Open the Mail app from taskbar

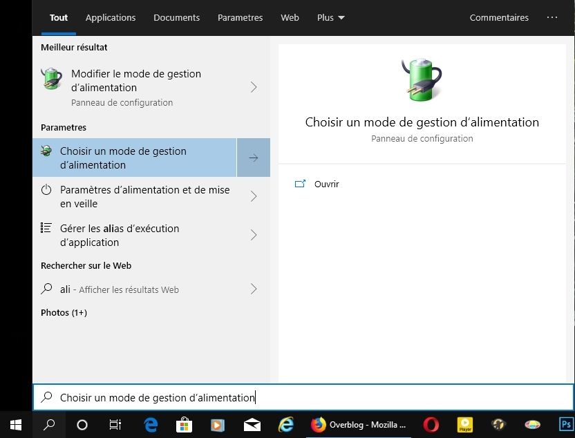[252, 425]
